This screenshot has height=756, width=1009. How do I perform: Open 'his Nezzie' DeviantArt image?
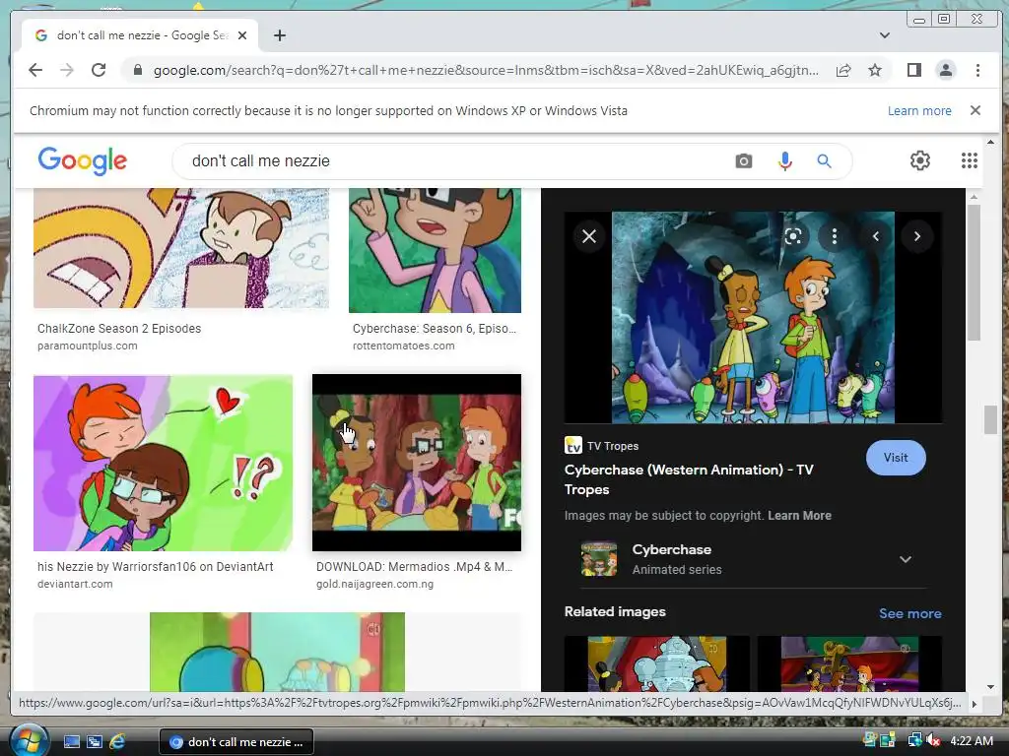163,463
